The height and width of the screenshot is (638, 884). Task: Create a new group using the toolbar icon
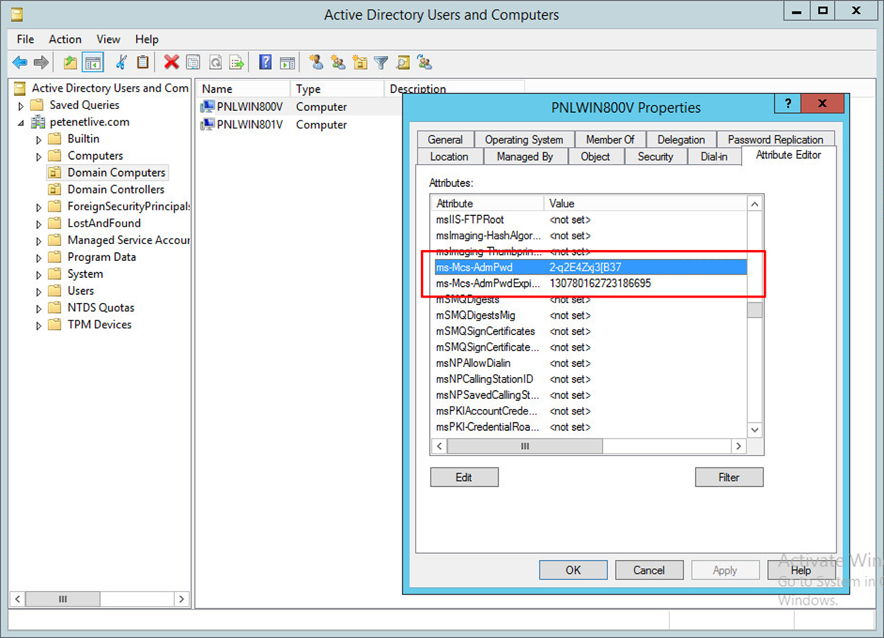click(x=339, y=62)
